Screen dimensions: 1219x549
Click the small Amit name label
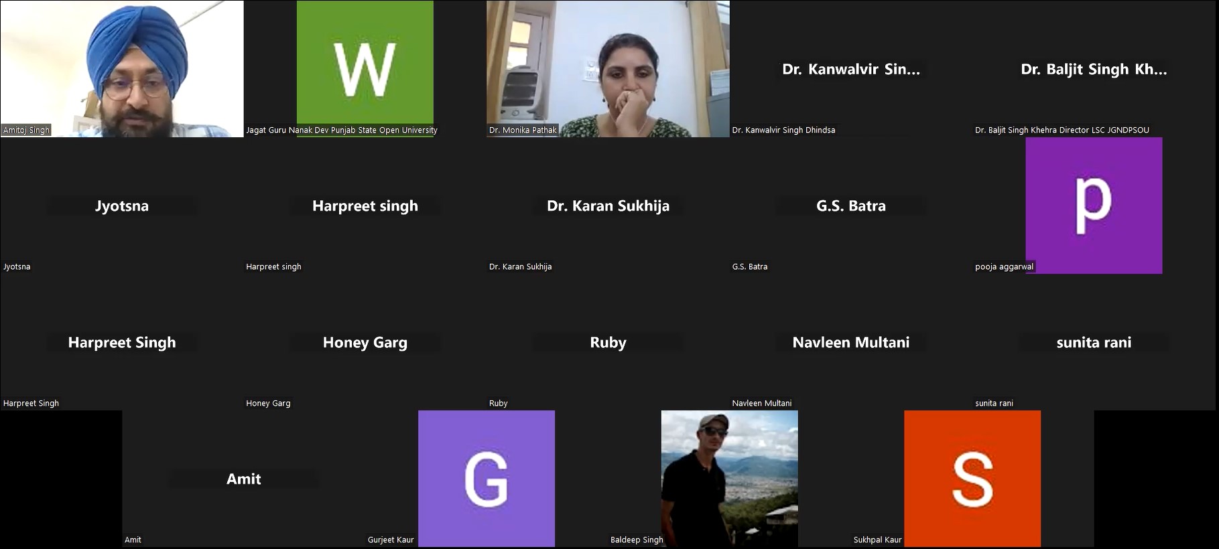tap(133, 540)
